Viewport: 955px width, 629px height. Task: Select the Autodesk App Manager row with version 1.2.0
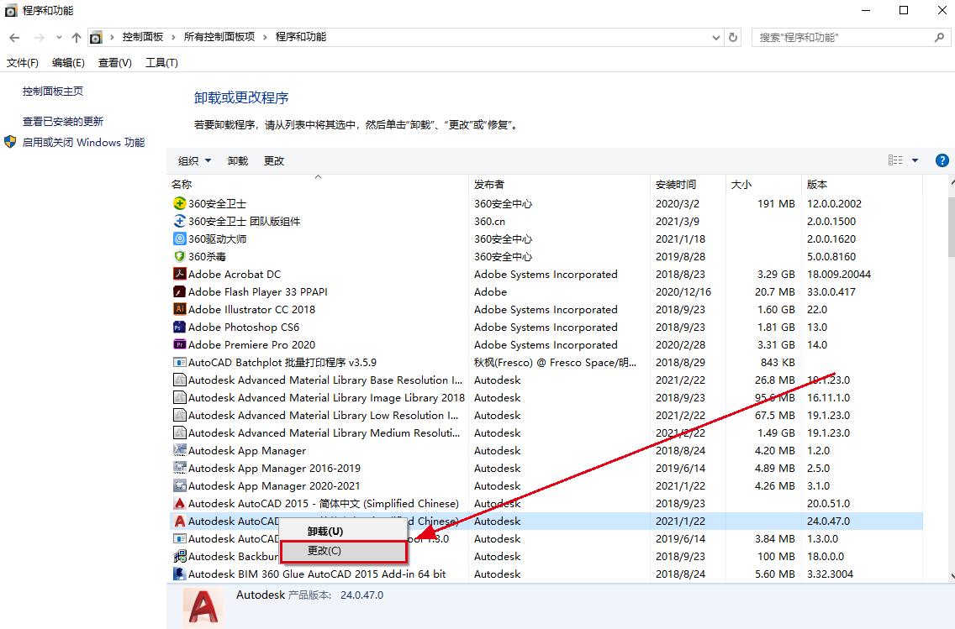pyautogui.click(x=545, y=450)
